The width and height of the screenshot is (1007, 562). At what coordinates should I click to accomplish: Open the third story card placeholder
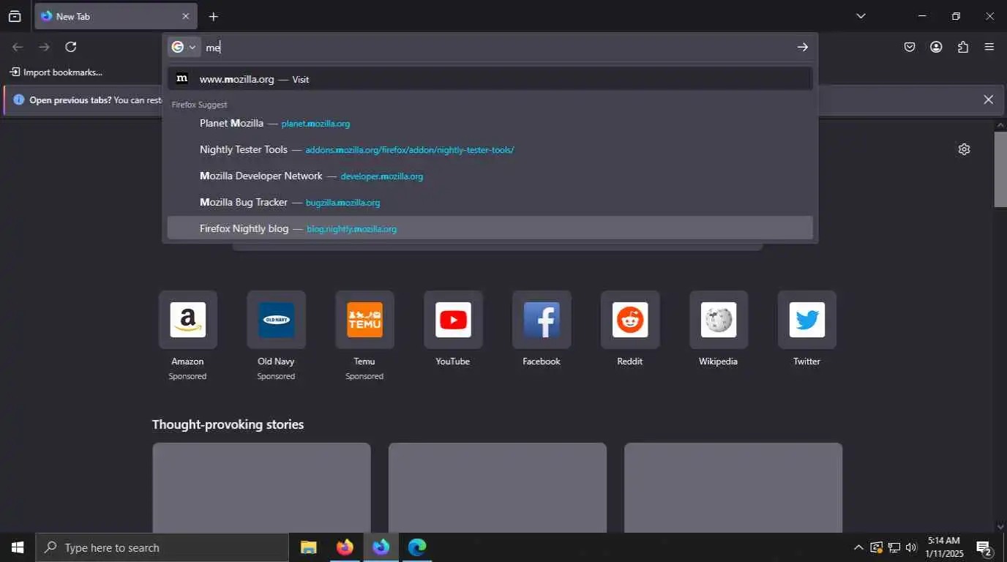(733, 487)
